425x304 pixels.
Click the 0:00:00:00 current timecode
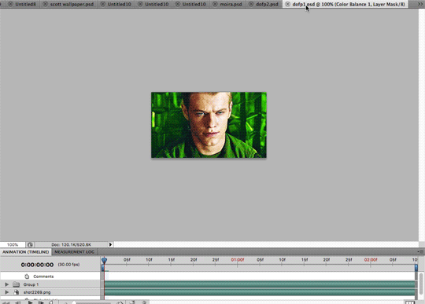tap(37, 265)
